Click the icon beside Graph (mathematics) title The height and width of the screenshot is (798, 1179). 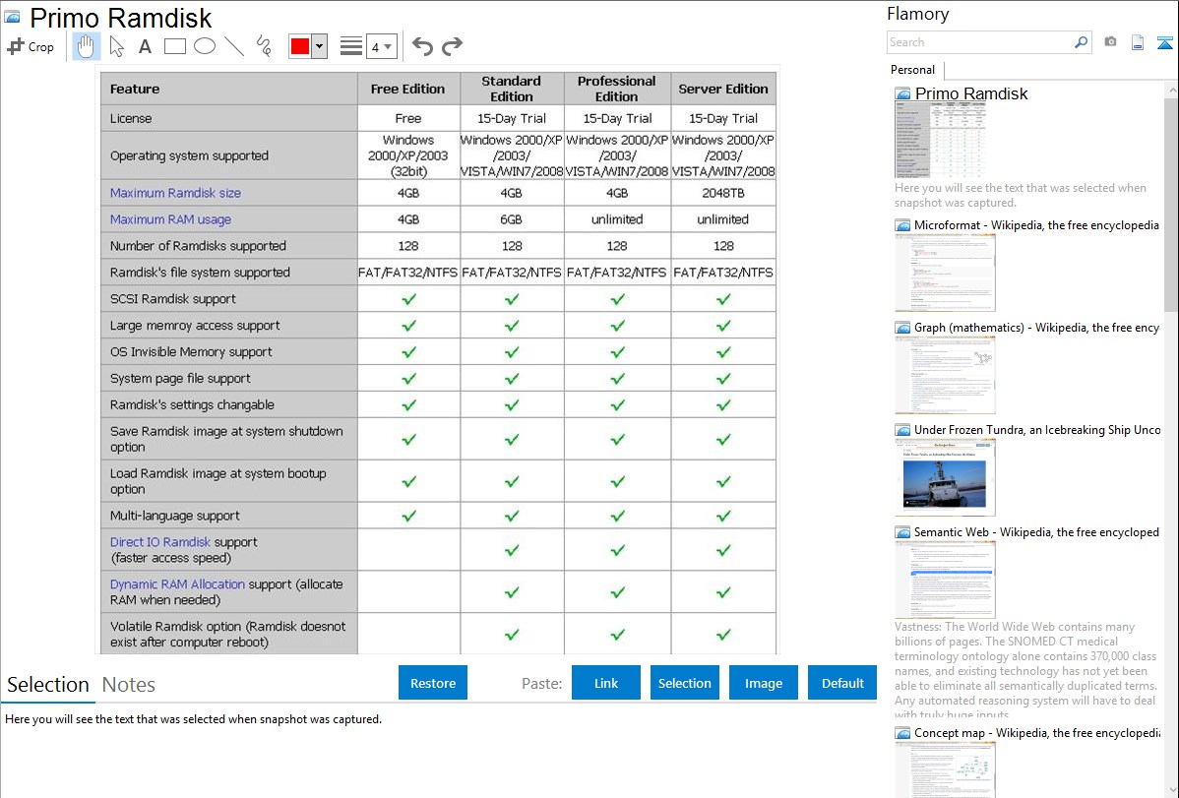(x=902, y=328)
